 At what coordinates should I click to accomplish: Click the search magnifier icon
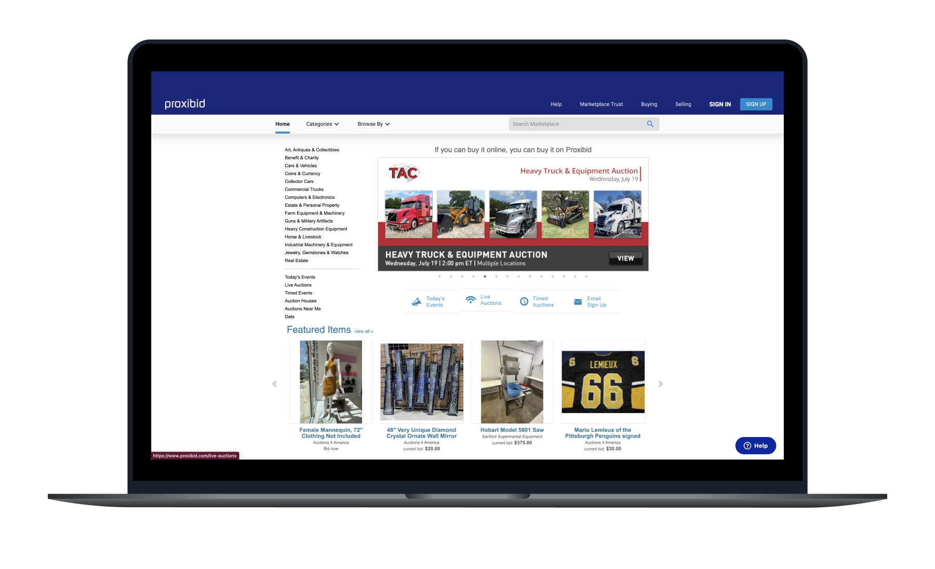650,124
